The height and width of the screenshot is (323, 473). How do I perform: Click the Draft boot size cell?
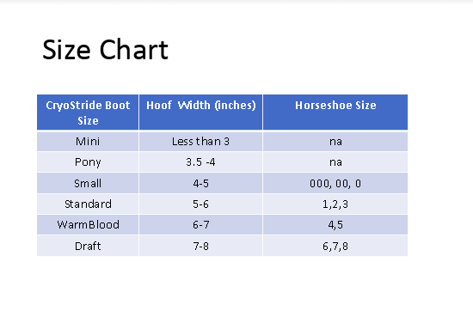pos(88,246)
